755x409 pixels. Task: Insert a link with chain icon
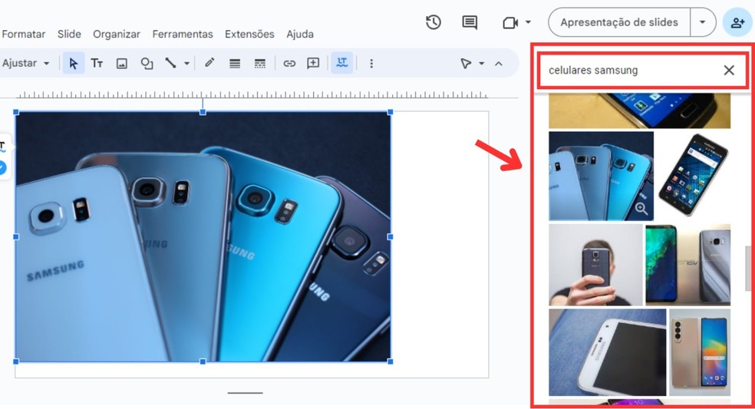(x=289, y=63)
